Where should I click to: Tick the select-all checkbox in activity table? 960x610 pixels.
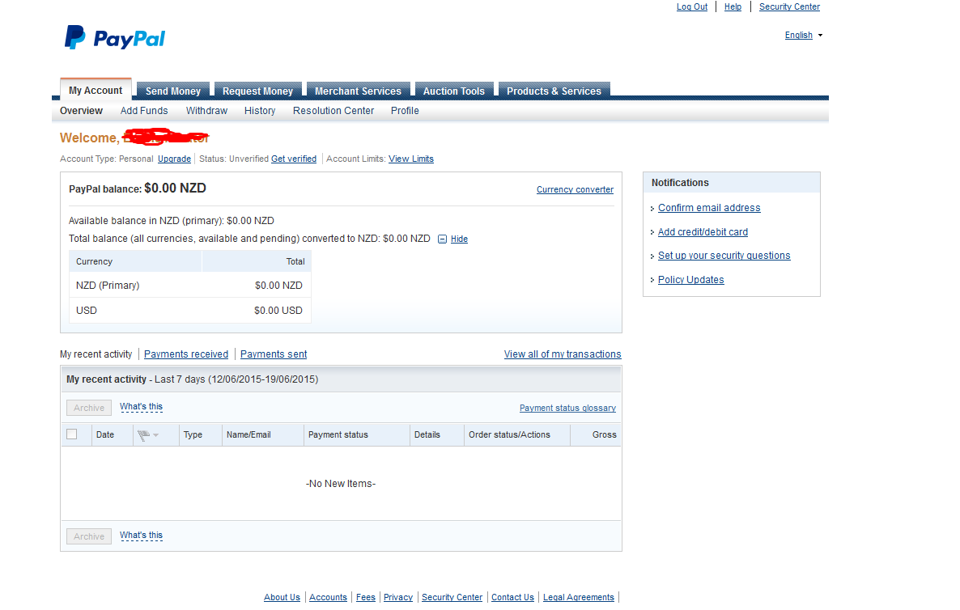point(71,434)
